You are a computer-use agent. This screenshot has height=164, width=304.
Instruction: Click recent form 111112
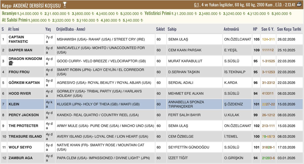tap(268, 50)
